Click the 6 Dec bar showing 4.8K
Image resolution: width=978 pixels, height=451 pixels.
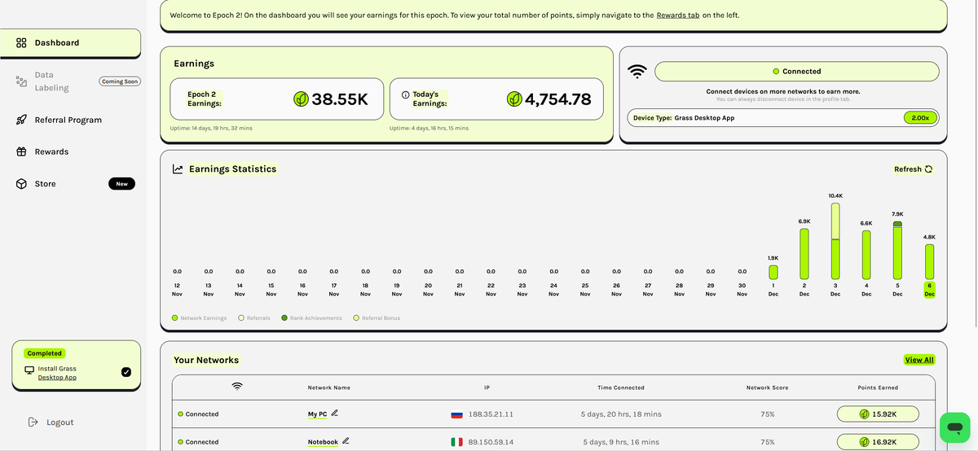[929, 262]
